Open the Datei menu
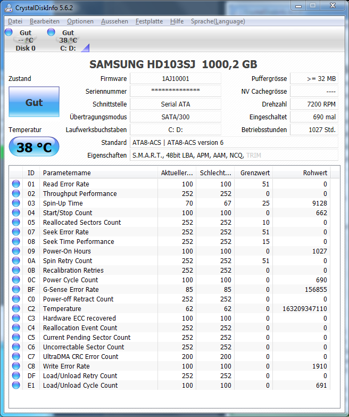This screenshot has height=417, width=349. click(15, 21)
